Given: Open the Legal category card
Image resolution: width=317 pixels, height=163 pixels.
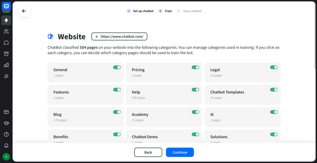Looking at the screenshot, I should pos(242,72).
